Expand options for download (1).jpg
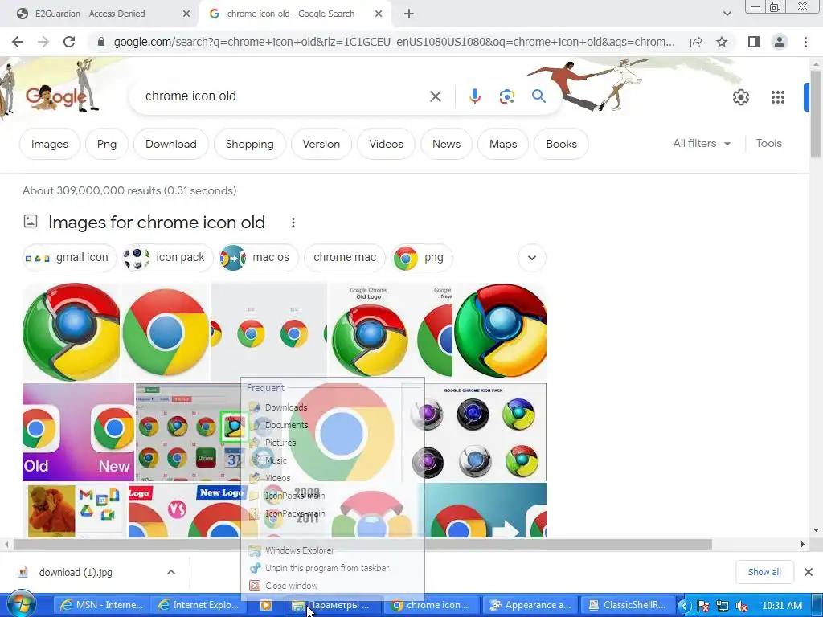The width and height of the screenshot is (823, 617). [171, 572]
